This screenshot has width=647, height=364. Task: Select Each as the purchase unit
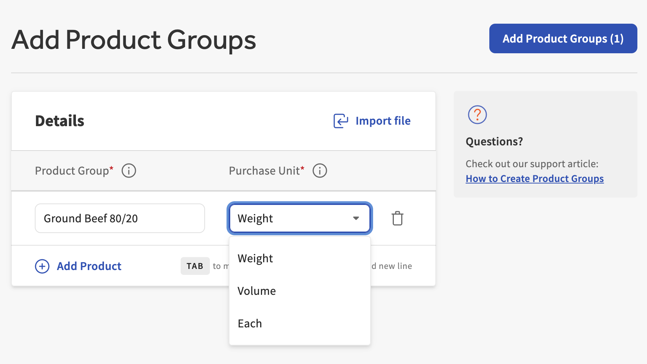point(250,323)
